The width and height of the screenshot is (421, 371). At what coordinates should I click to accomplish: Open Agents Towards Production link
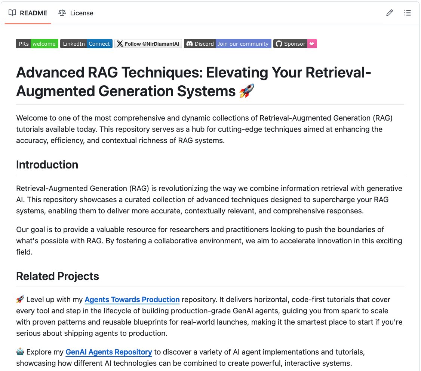pyautogui.click(x=132, y=299)
